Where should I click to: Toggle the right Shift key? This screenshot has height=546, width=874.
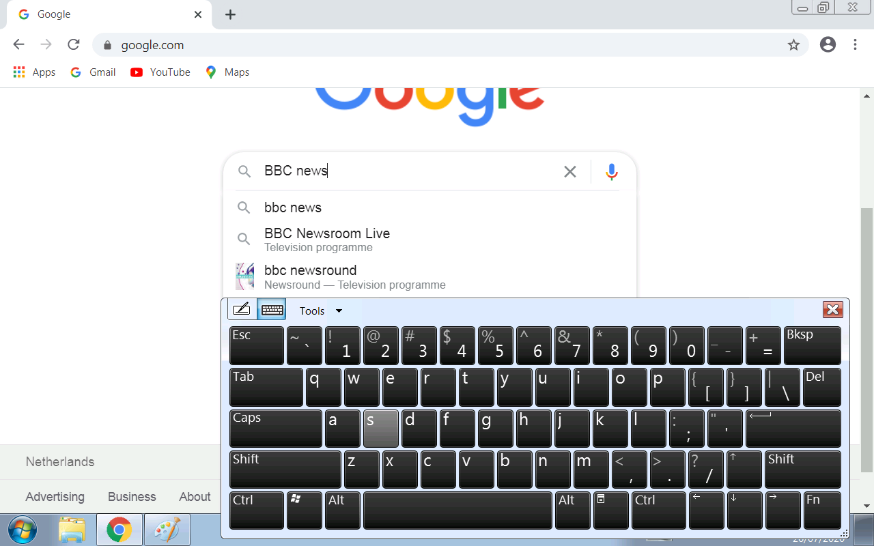coord(803,470)
